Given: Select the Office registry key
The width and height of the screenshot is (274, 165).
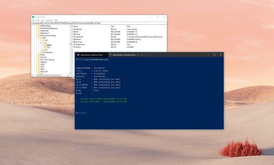Looking at the screenshot, I should pyautogui.click(x=43, y=69).
